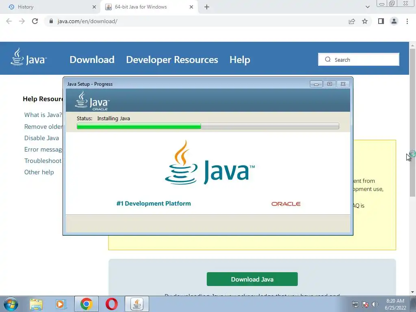
Task: Share this page via the share icon
Action: click(352, 21)
